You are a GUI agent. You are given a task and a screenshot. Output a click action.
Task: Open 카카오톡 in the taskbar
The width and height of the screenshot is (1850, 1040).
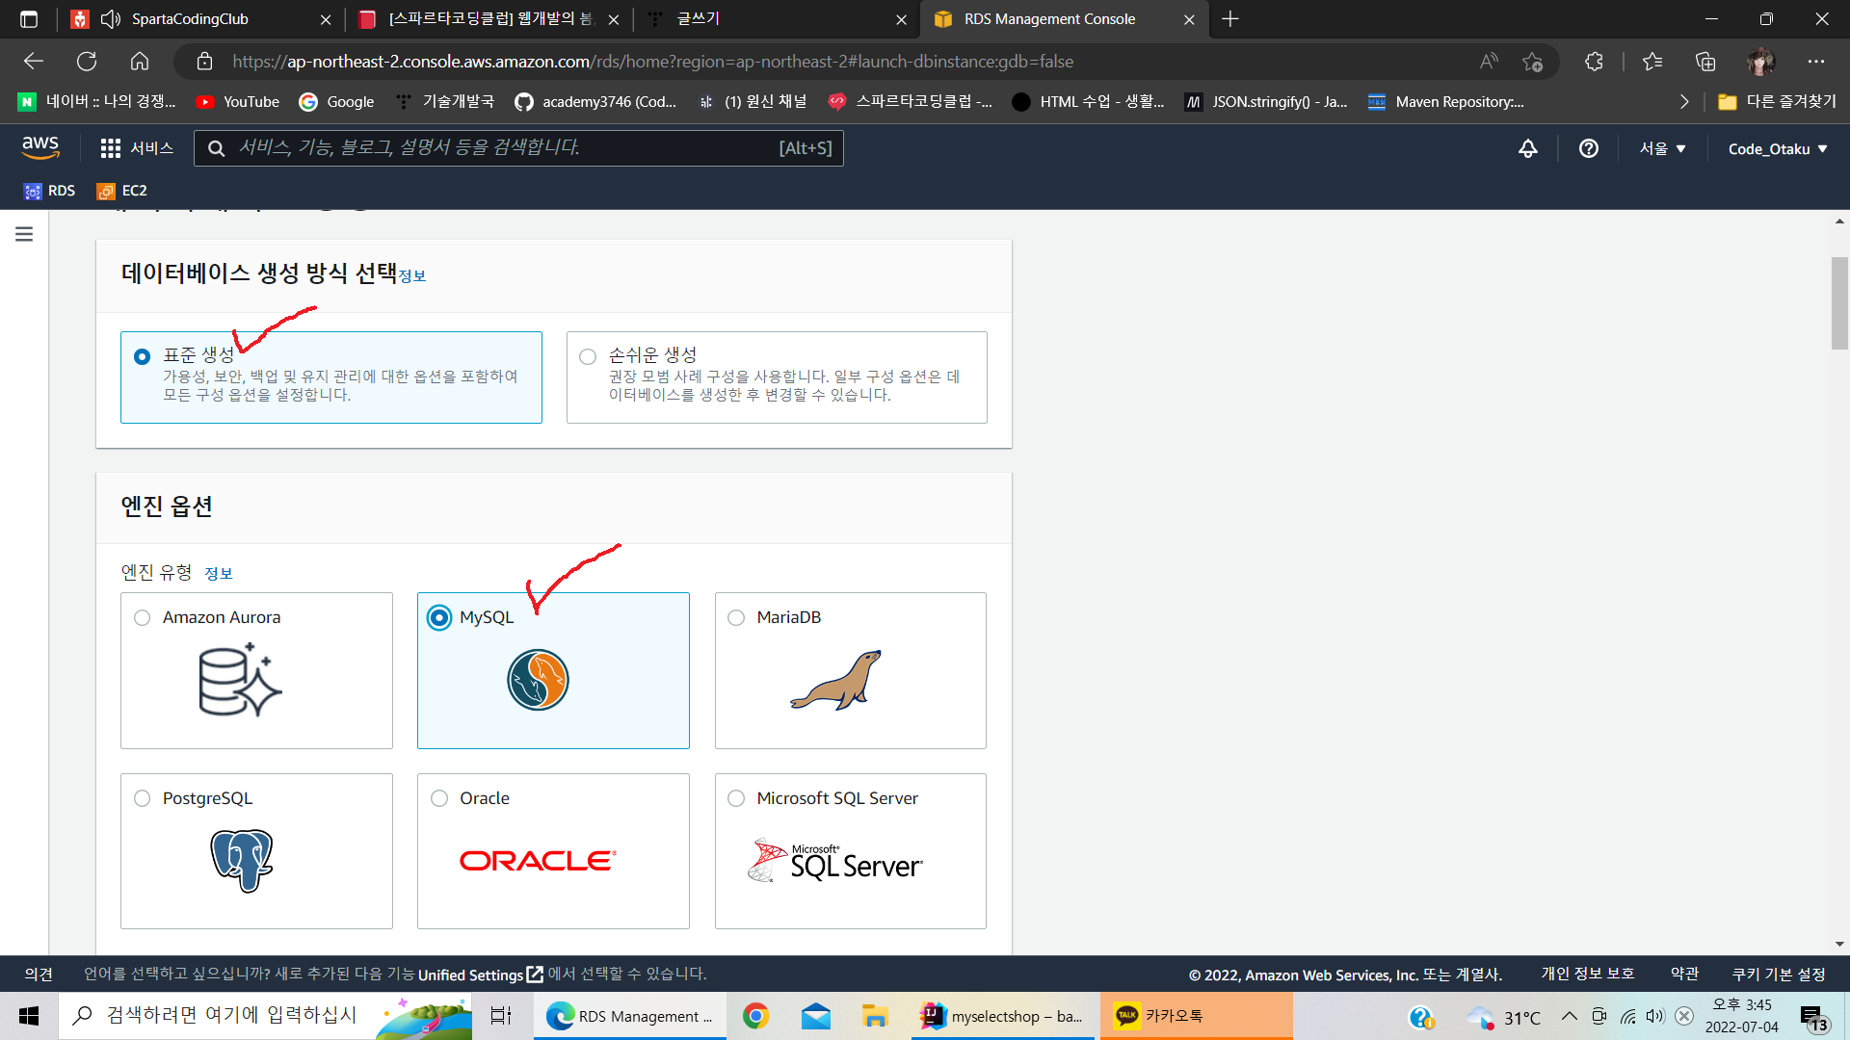[x=1195, y=1016]
